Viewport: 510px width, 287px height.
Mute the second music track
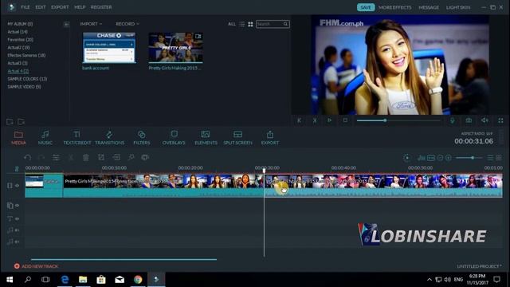[x=18, y=242]
